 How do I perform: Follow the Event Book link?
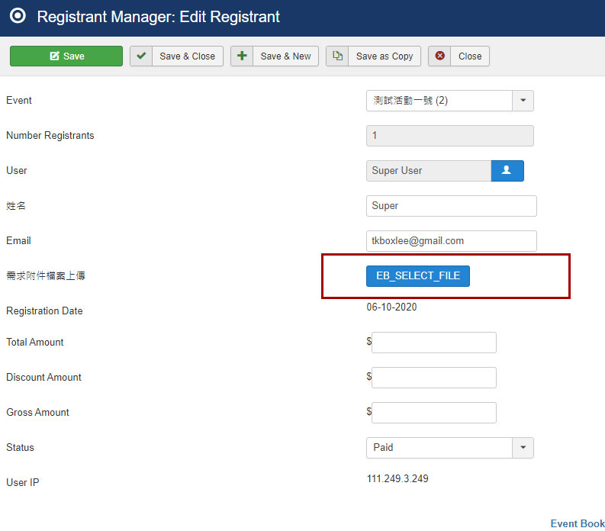577,523
